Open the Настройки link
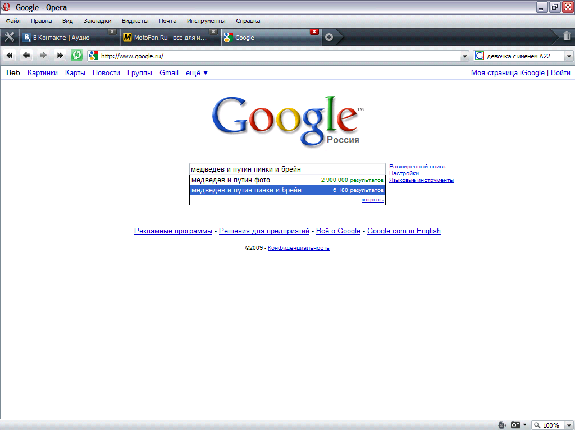Screen dimensions: 575x431 [404, 173]
